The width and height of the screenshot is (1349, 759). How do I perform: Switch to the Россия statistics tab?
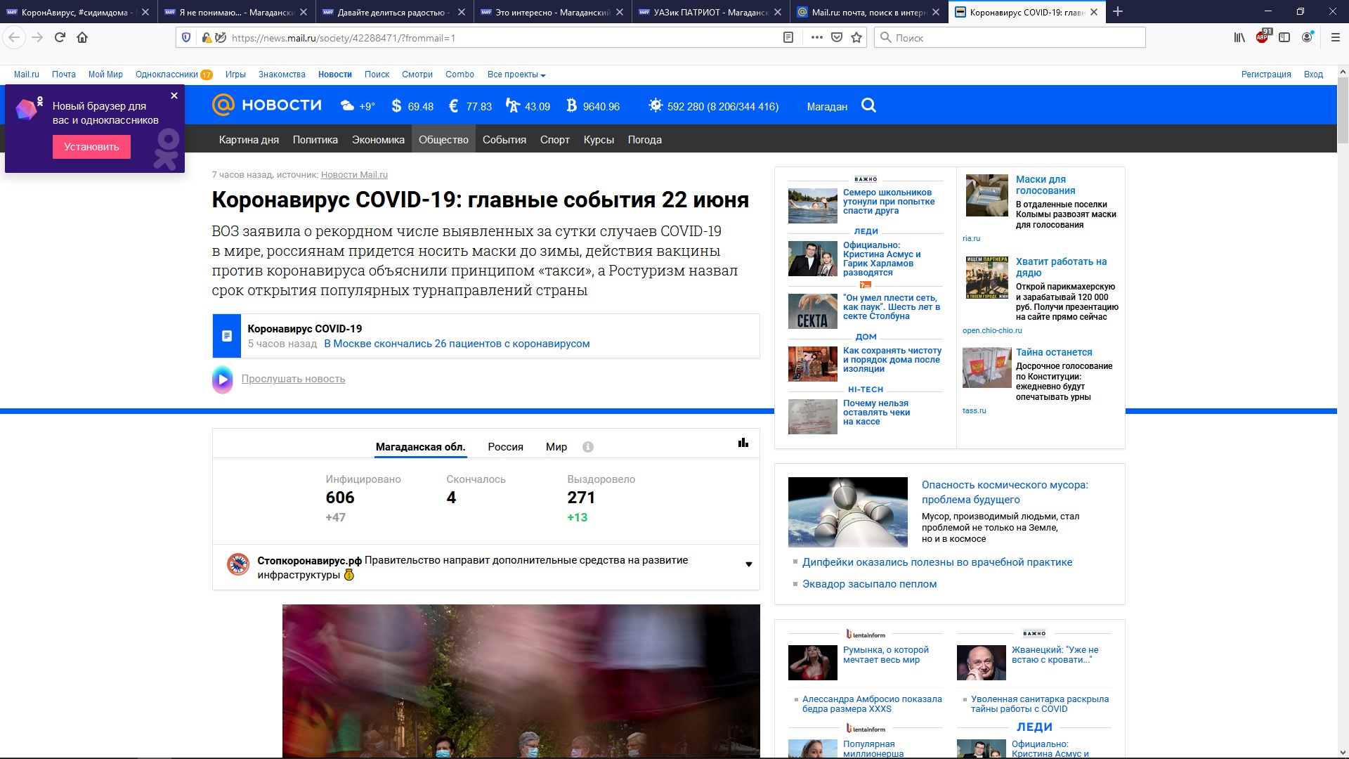click(505, 447)
